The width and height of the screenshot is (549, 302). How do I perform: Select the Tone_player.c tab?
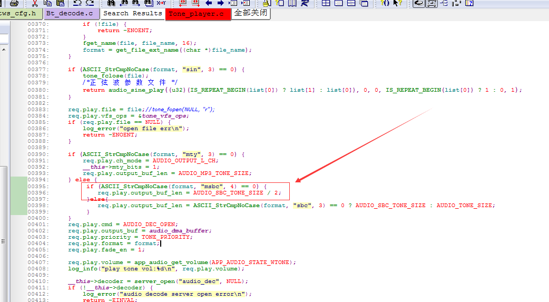point(198,14)
